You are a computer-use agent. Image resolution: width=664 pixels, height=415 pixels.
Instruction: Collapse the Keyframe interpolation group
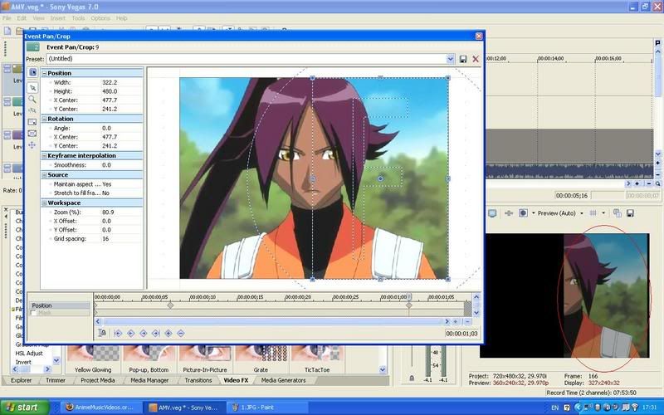(44, 156)
